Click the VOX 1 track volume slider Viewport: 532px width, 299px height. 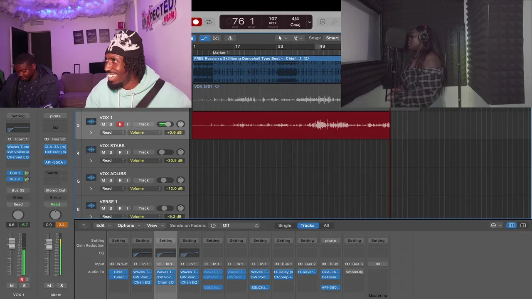pos(165,124)
